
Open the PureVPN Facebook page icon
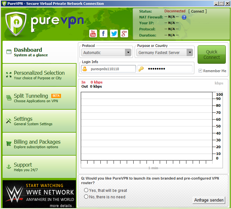coord(103,34)
